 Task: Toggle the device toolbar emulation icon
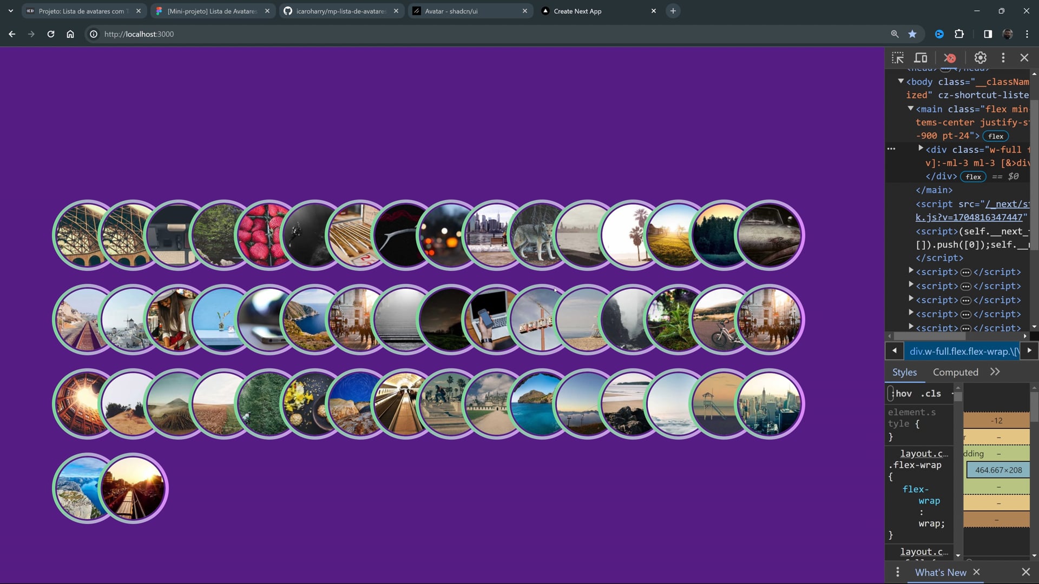click(920, 58)
